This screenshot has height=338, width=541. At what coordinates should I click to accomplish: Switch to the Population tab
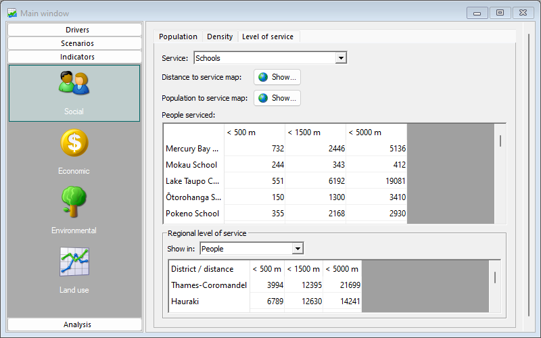[178, 37]
